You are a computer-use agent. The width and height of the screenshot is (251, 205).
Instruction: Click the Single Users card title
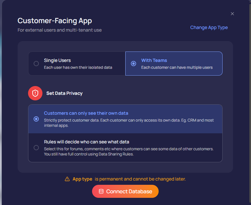(x=57, y=60)
